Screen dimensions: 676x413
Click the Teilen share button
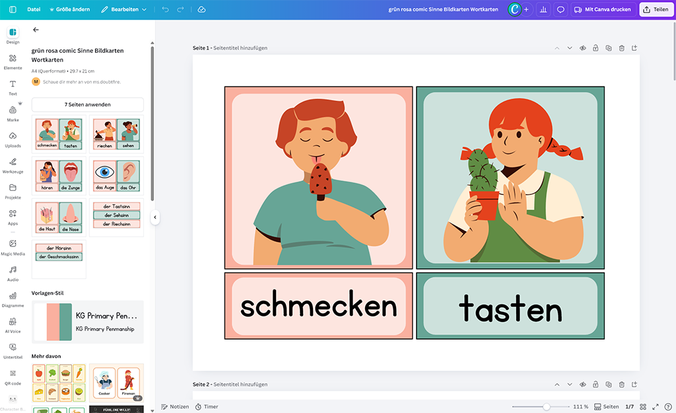(x=656, y=9)
